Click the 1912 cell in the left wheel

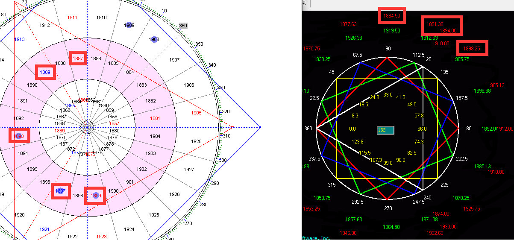(x=44, y=25)
